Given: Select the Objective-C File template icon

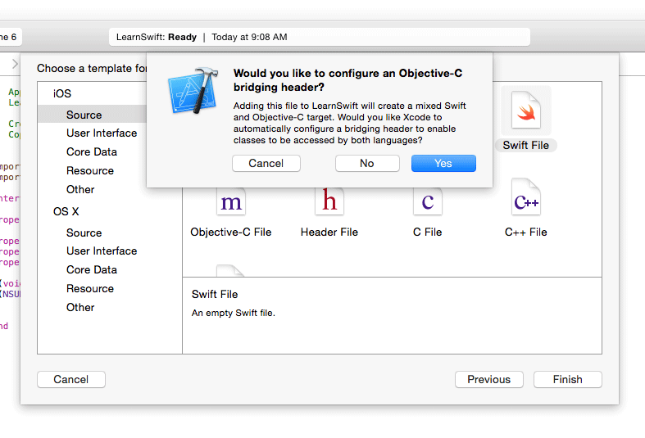Looking at the screenshot, I should coord(231,201).
